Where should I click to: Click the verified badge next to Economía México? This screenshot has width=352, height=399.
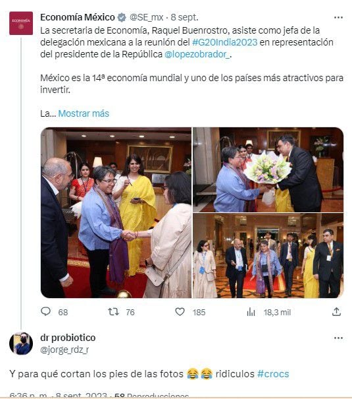[x=122, y=17]
